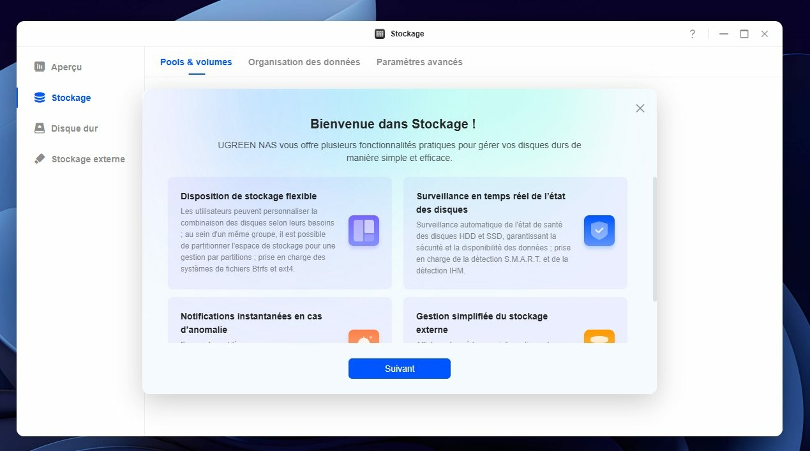
Task: Open Disque dur via its drive icon
Action: (40, 128)
